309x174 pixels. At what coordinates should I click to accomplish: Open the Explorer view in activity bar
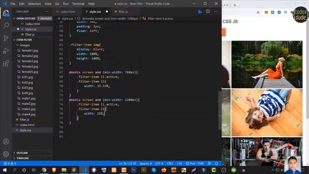pyautogui.click(x=6, y=13)
